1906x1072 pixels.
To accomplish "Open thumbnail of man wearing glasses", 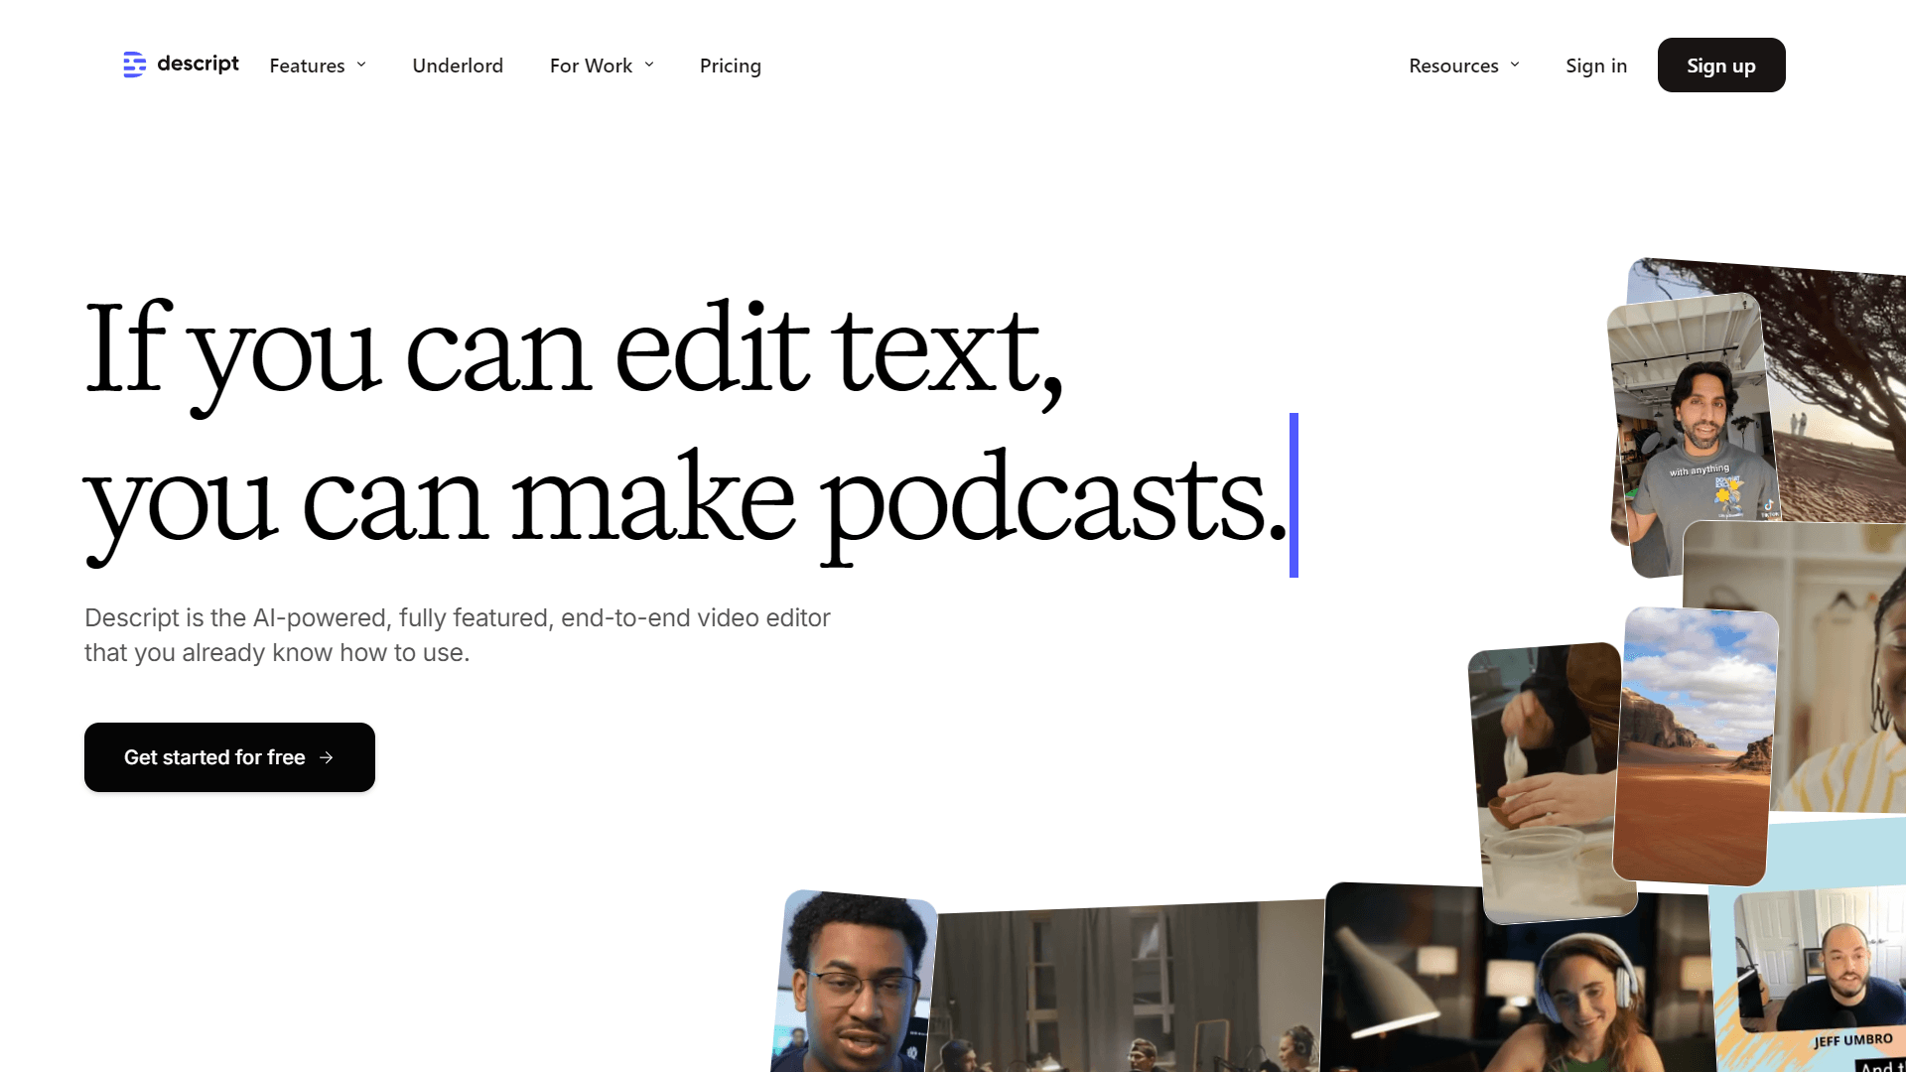I will pos(854,983).
